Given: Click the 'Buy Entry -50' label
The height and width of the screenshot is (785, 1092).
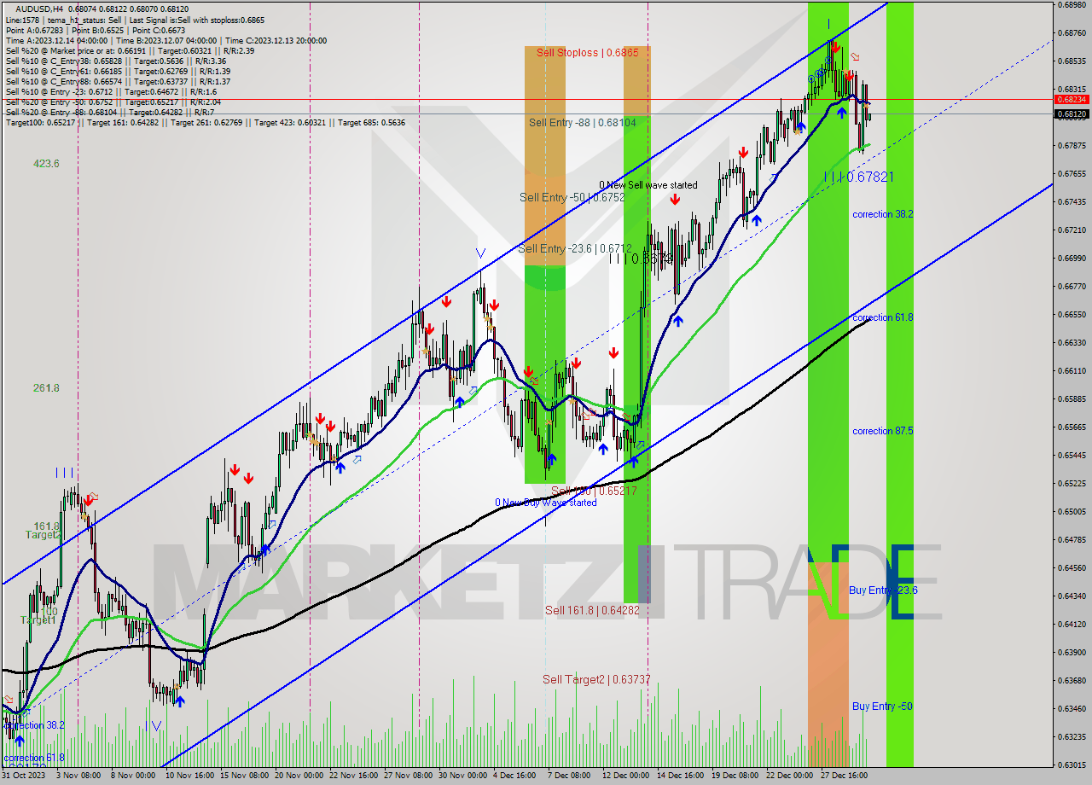Looking at the screenshot, I should coord(882,706).
